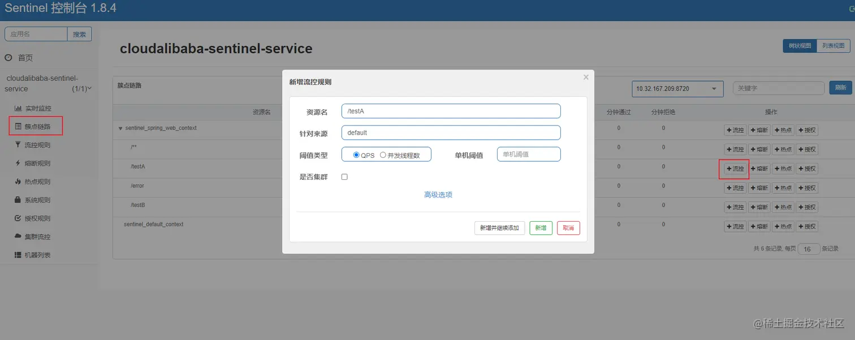This screenshot has width=855, height=340.
Task: Switch to 树状视图 view
Action: 800,46
